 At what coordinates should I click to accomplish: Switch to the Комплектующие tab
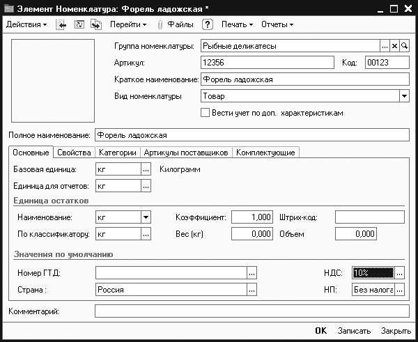point(265,153)
